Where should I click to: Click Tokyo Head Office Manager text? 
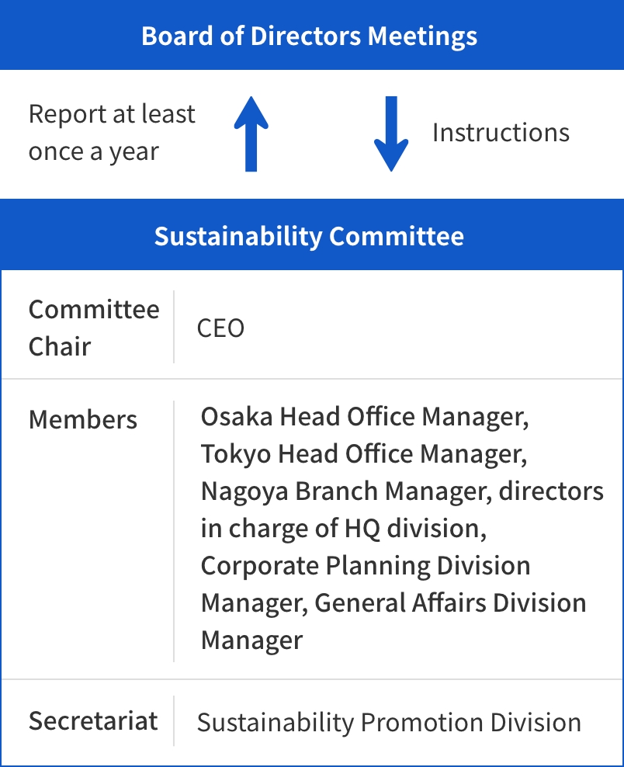click(364, 454)
